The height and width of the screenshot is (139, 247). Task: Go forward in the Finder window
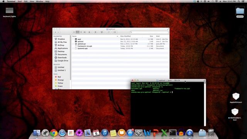(x=58, y=32)
